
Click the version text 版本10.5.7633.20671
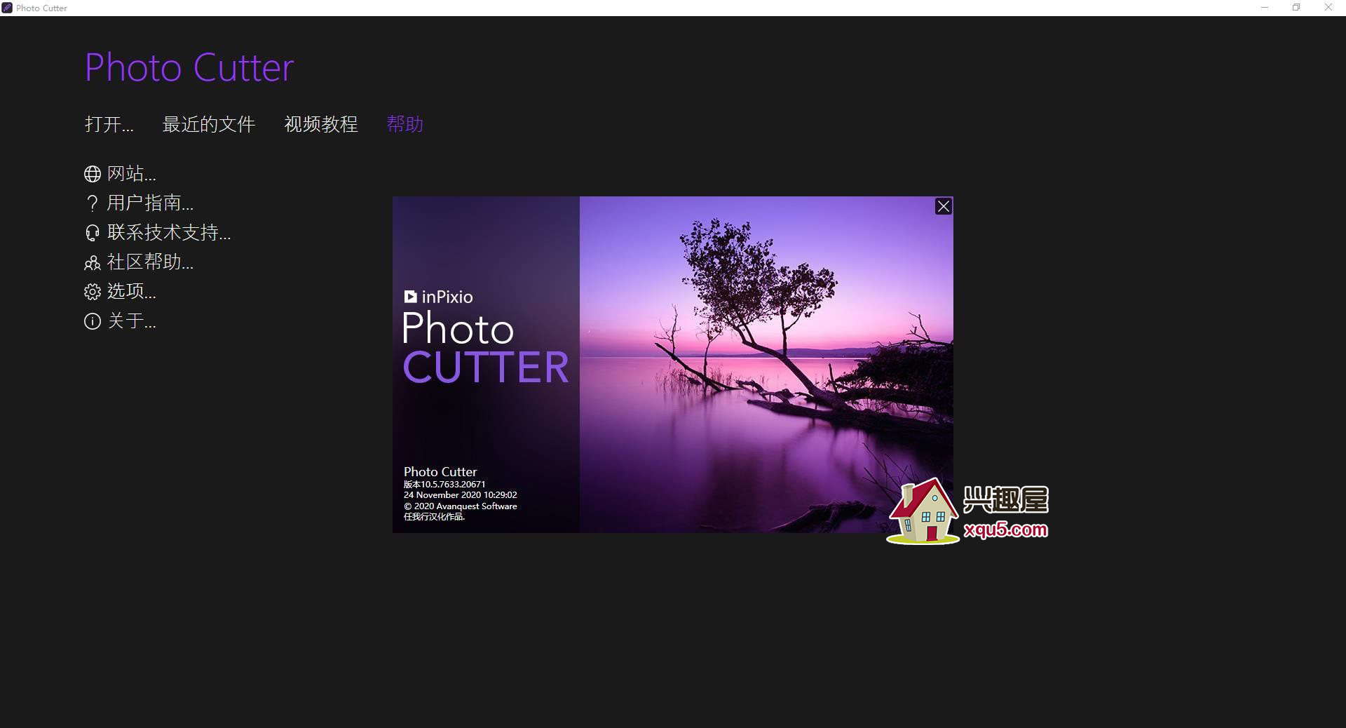click(444, 484)
